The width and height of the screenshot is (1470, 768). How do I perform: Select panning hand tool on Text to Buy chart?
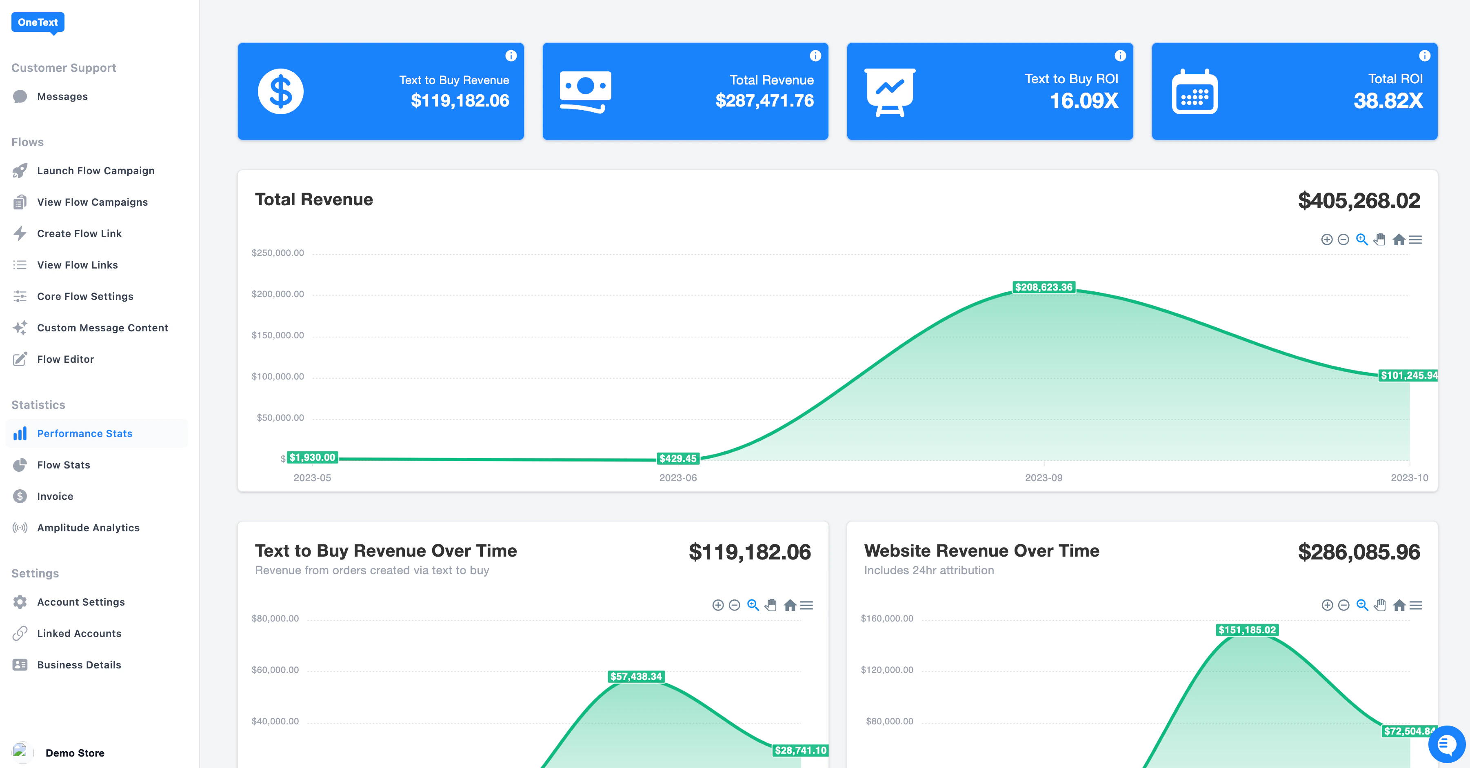click(x=771, y=605)
